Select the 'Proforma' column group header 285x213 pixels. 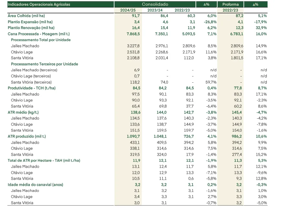(231, 4)
